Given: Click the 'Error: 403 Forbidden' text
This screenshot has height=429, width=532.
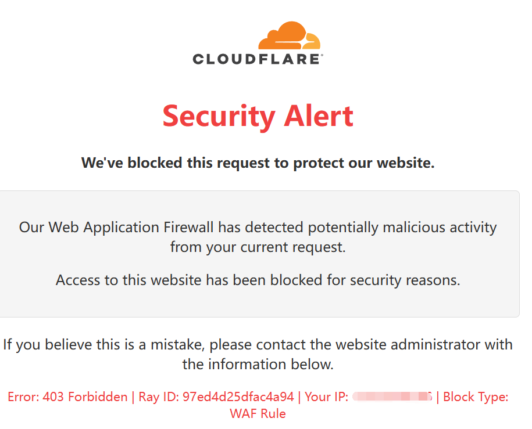Looking at the screenshot, I should pyautogui.click(x=67, y=397).
